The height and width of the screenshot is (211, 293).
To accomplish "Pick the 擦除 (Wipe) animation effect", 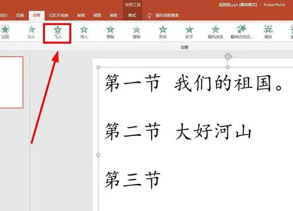I will (137, 32).
